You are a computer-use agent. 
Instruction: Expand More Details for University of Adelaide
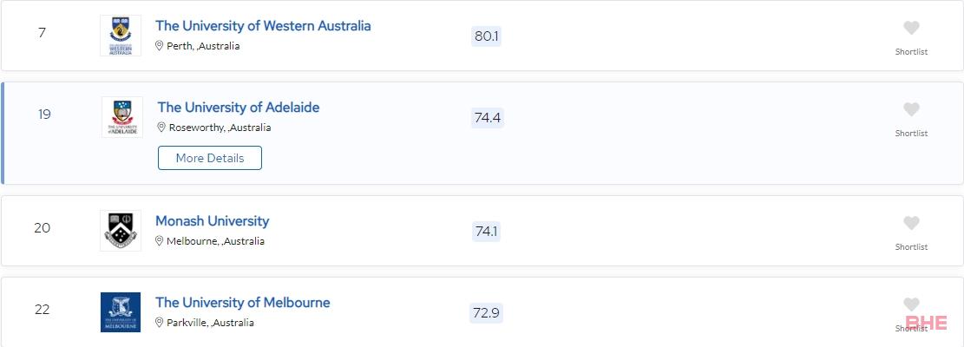(x=210, y=158)
